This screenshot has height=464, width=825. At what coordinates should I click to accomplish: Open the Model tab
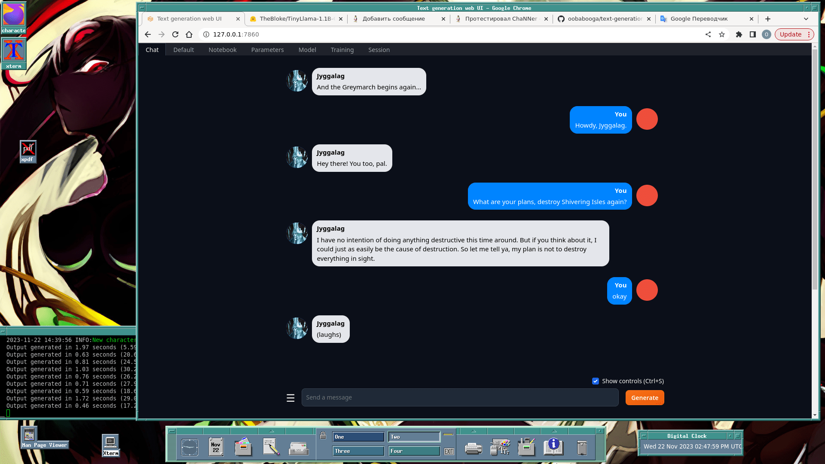(307, 50)
